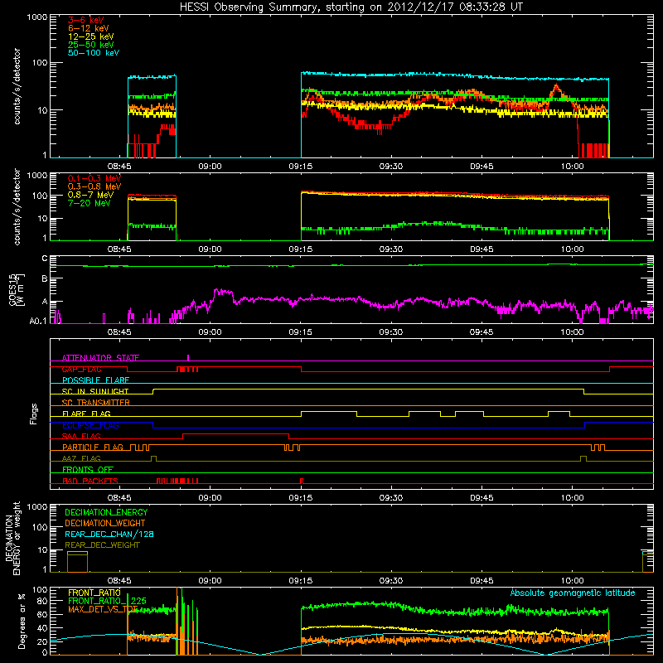Select the ATTENUATOR_STATE flag label
Screen dimensions: 663x663
click(x=100, y=358)
